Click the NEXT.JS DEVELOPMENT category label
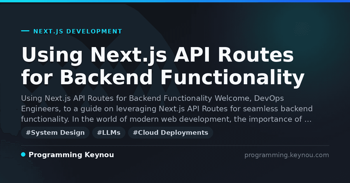350x183 pixels. pyautogui.click(x=78, y=31)
